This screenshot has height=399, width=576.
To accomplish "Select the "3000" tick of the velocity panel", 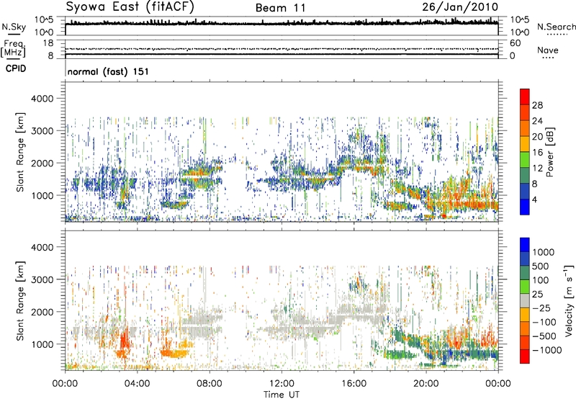I will click(42, 279).
